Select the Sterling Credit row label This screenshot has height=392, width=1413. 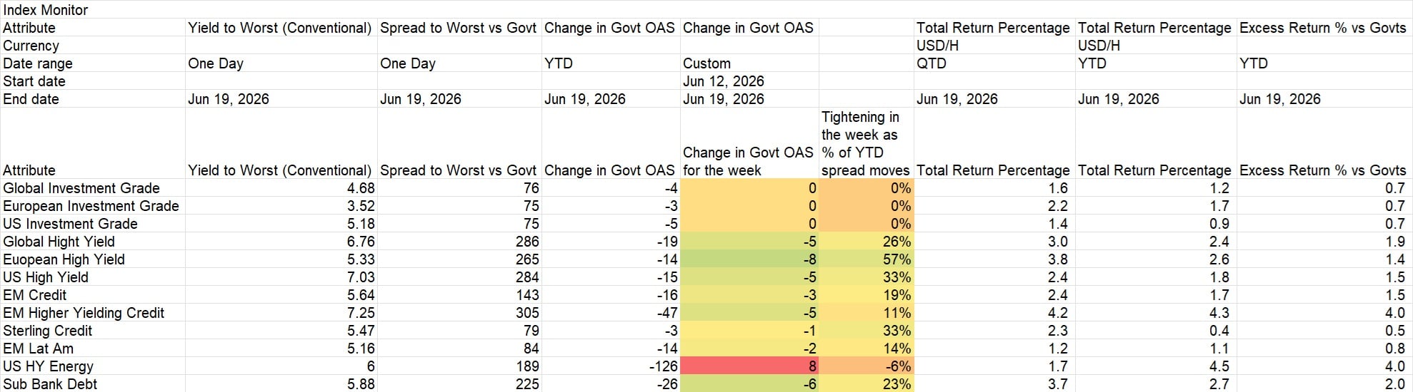coord(48,331)
